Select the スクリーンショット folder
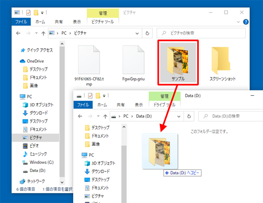The height and width of the screenshot is (203, 263). 222,64
